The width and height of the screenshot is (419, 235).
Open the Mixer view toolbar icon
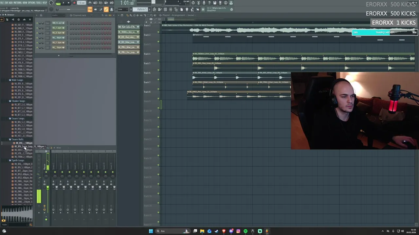tap(171, 9)
